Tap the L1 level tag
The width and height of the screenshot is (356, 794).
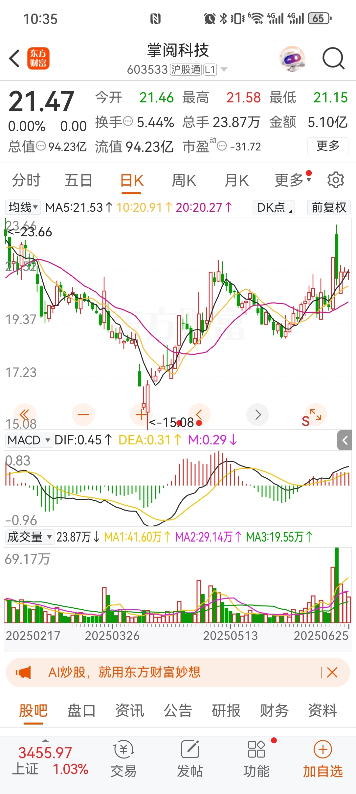(x=210, y=69)
